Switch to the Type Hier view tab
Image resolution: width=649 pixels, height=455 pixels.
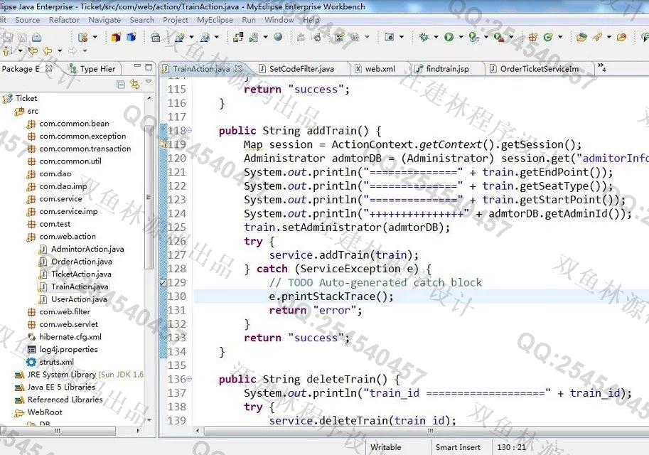92,69
